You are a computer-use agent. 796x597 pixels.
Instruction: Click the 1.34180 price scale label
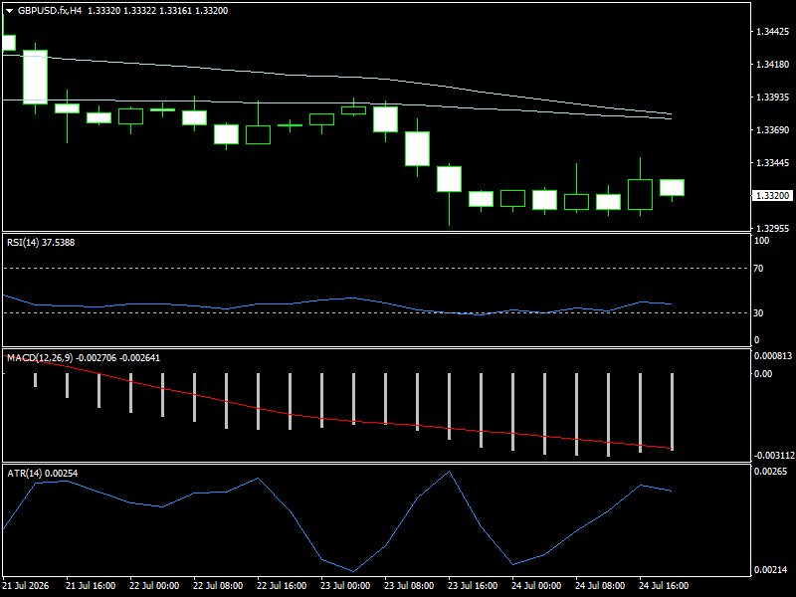pos(773,64)
